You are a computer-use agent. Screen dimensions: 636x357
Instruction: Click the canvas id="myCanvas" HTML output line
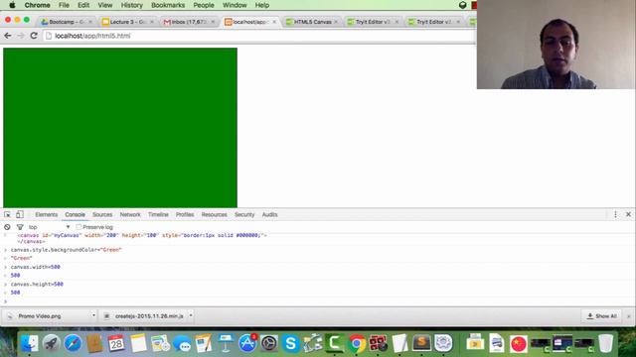tap(142, 235)
